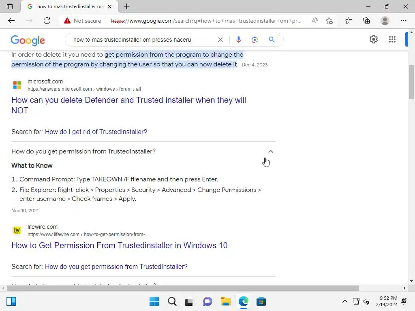Click the address bar URL
415x311 pixels.
pyautogui.click(x=206, y=21)
